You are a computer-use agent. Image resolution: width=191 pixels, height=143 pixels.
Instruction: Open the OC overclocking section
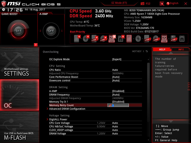click(19, 95)
